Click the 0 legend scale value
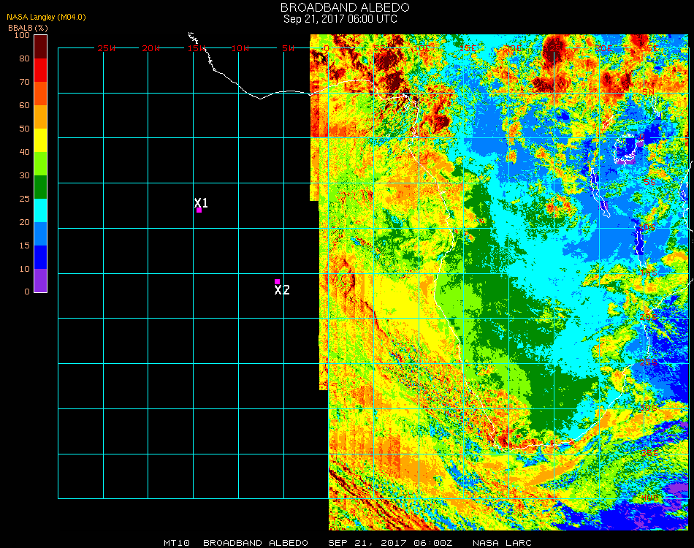 (27, 292)
